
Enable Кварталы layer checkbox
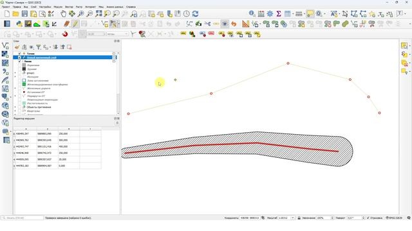[19, 111]
